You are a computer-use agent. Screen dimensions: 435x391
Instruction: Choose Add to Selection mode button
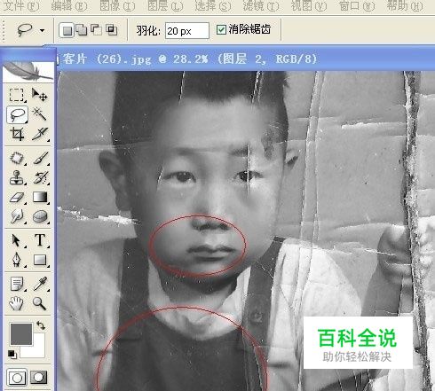[x=81, y=30]
